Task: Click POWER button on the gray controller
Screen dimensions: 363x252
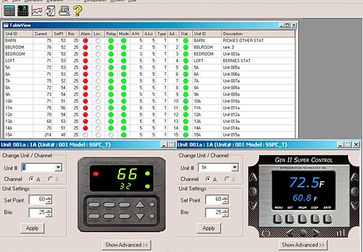Action: click(94, 205)
